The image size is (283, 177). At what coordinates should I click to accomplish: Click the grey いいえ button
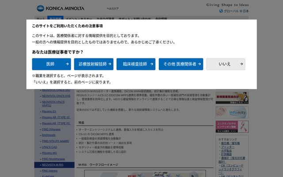click(226, 64)
